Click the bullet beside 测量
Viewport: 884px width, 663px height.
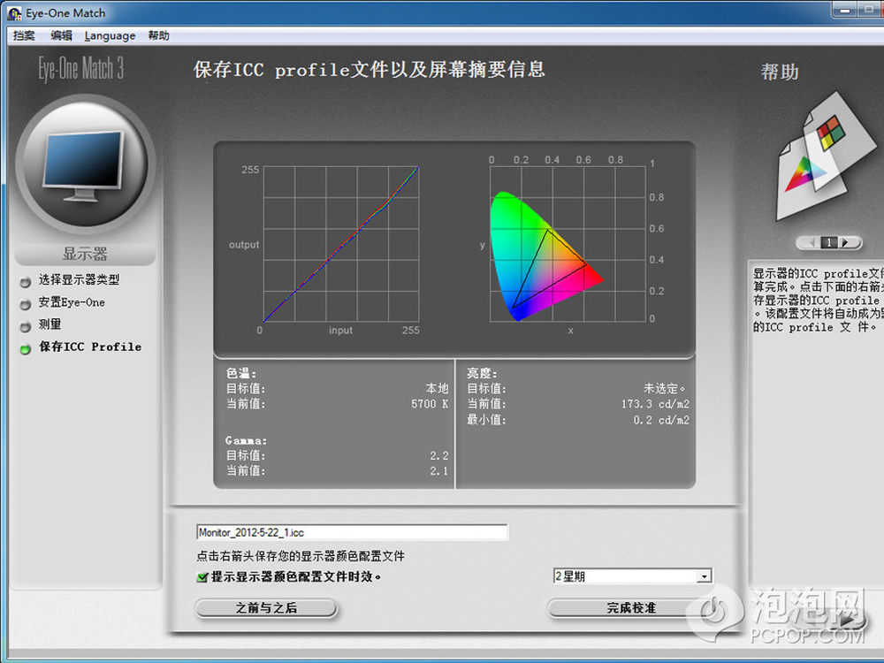[x=26, y=326]
